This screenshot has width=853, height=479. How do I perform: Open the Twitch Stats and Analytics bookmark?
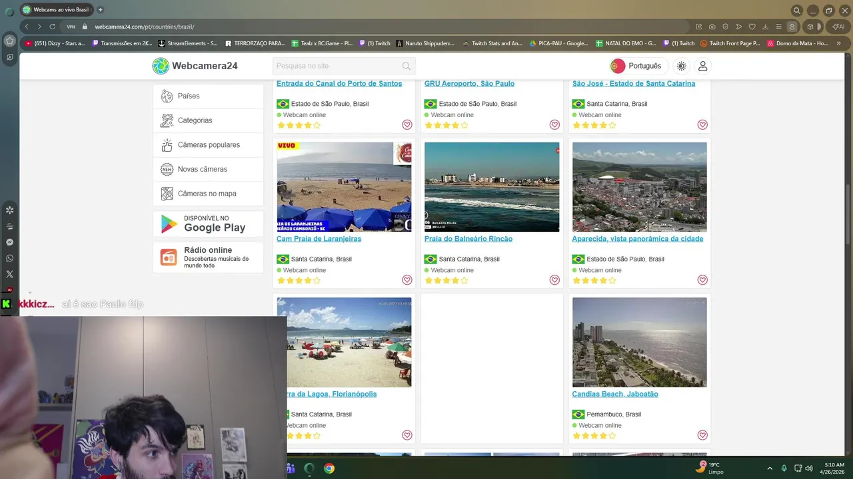click(x=492, y=43)
